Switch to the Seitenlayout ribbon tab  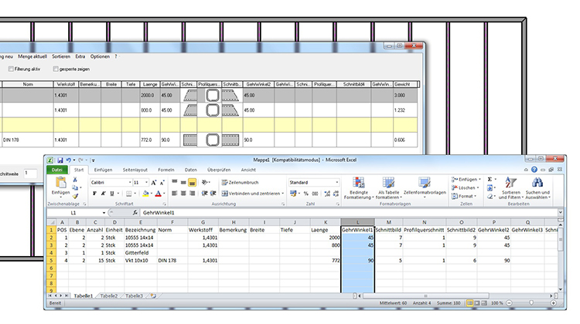coord(135,170)
